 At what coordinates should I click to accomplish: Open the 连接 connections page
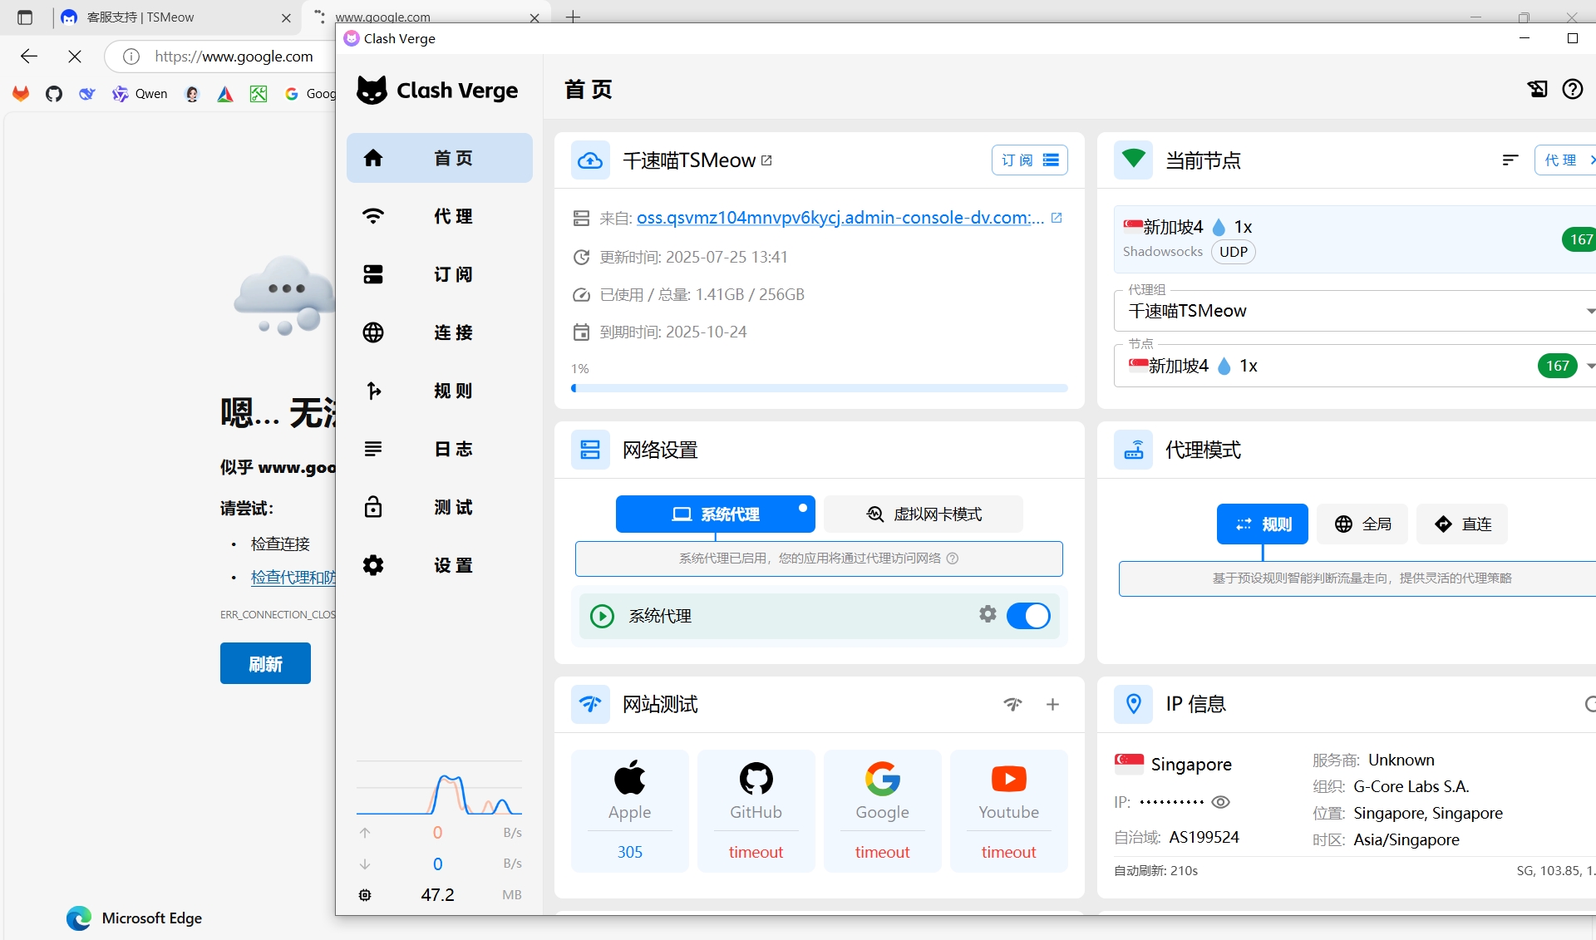(439, 332)
